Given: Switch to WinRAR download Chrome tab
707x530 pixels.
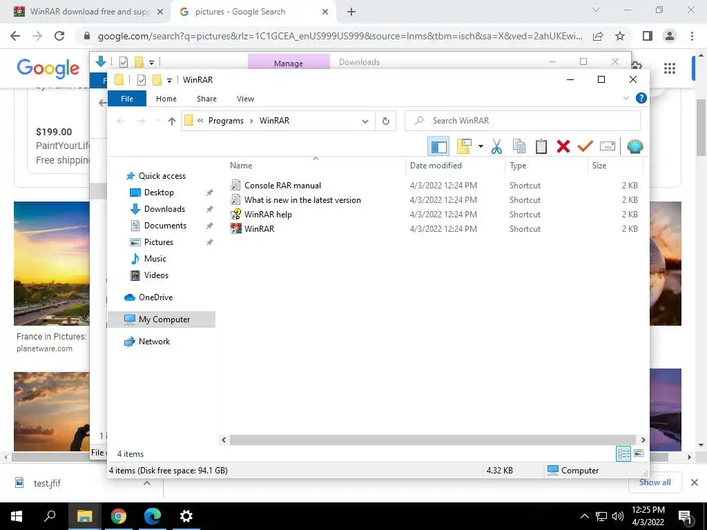Looking at the screenshot, I should coord(89,12).
